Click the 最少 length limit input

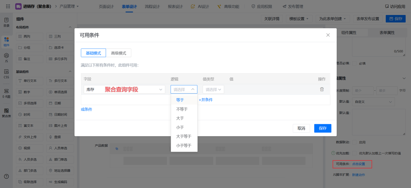coord(363,90)
